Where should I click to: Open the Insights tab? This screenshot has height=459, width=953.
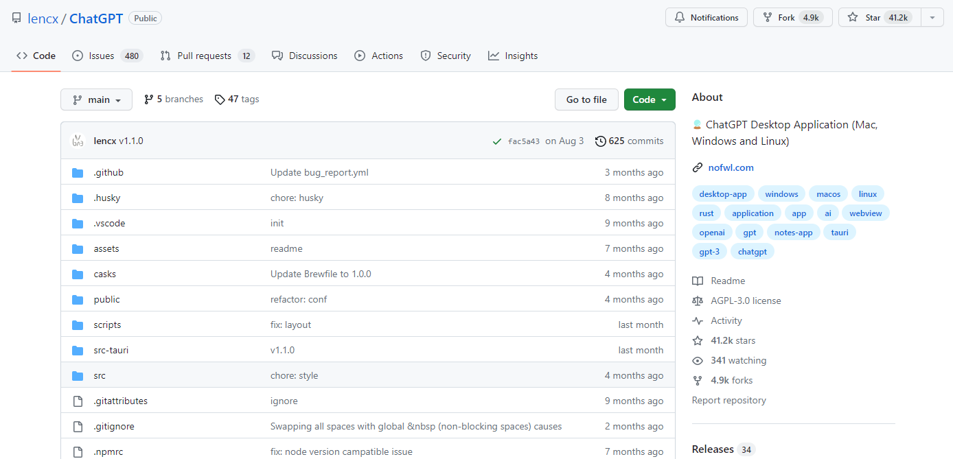coord(513,56)
